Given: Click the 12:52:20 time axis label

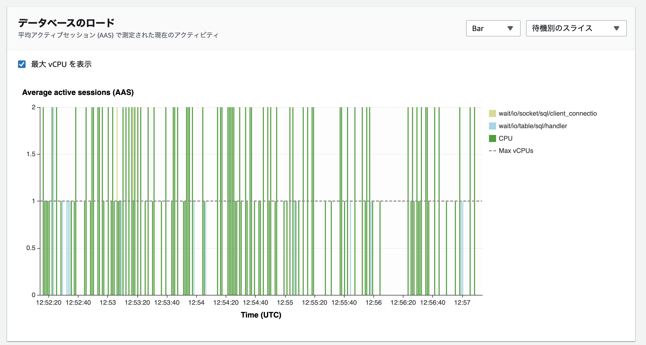Looking at the screenshot, I should tap(49, 303).
